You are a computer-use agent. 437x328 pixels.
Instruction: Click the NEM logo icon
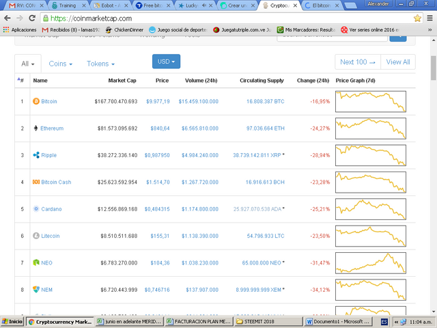(x=36, y=290)
